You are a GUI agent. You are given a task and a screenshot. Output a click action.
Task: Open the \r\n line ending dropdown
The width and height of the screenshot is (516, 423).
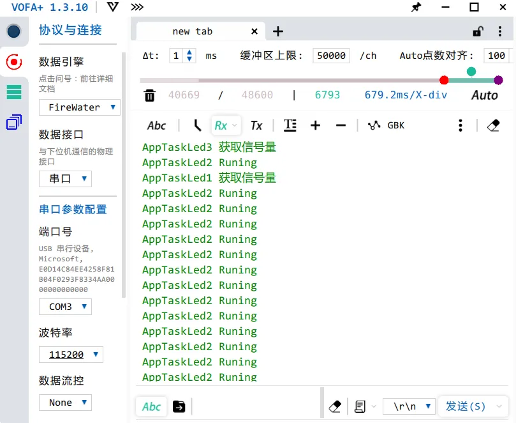pyautogui.click(x=409, y=406)
